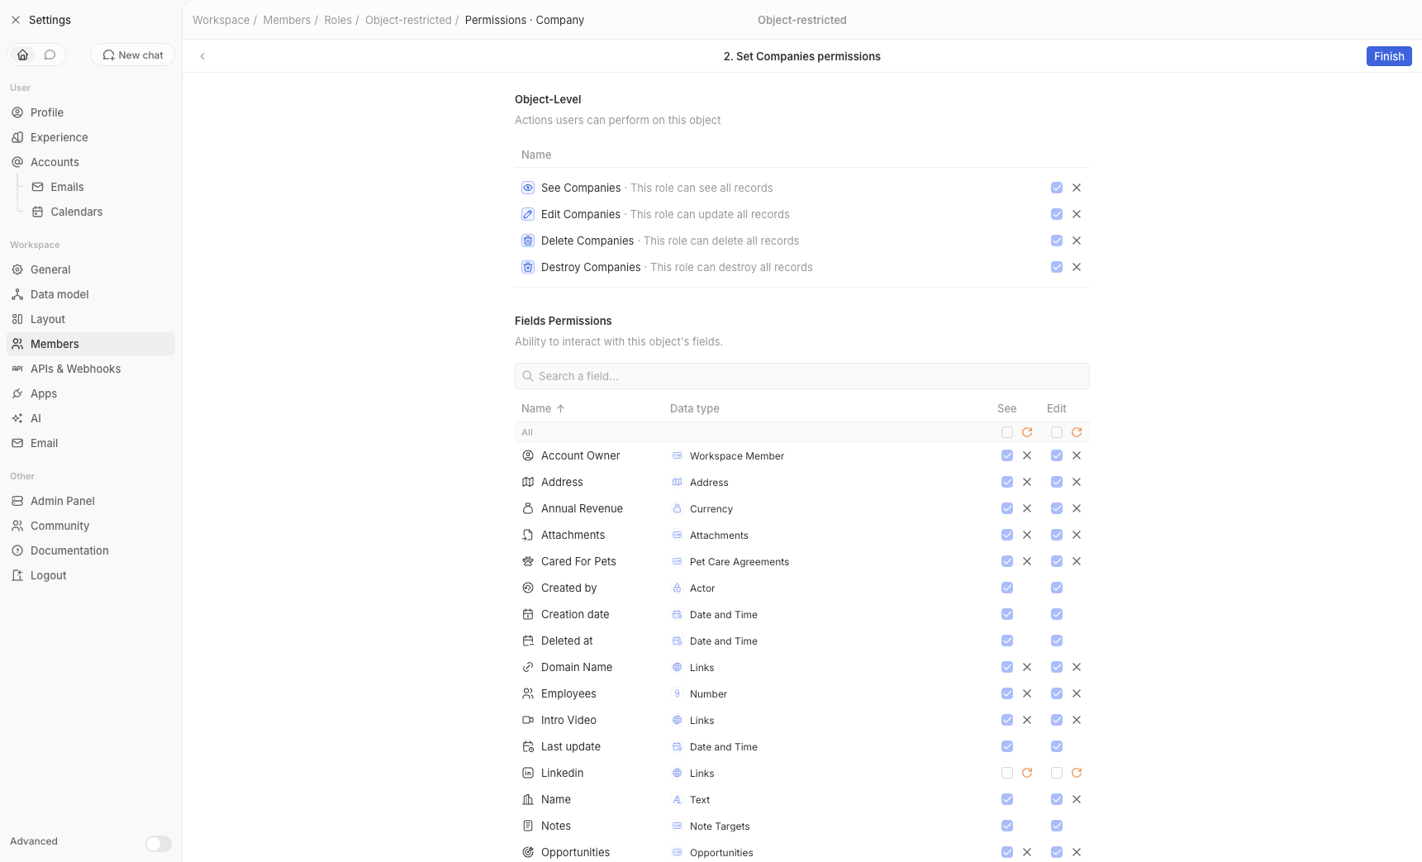
Task: Open Data model settings
Action: pos(91,294)
